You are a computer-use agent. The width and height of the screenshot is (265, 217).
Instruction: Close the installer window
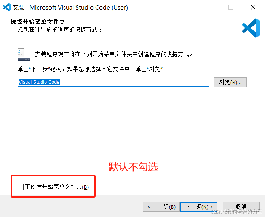253,7
